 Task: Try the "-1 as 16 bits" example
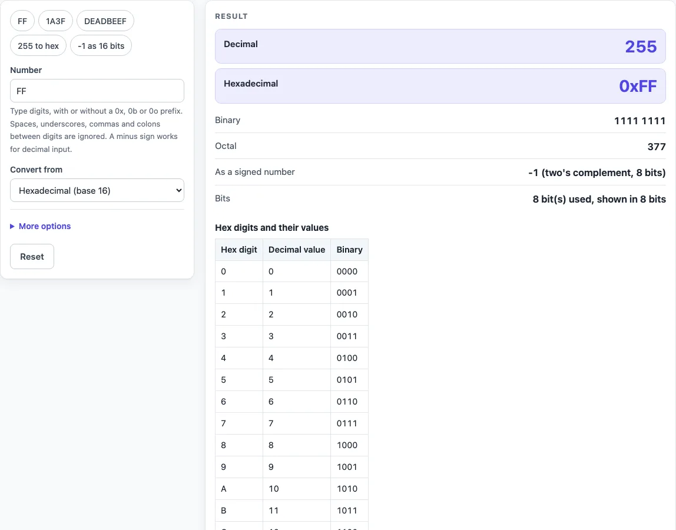point(101,46)
